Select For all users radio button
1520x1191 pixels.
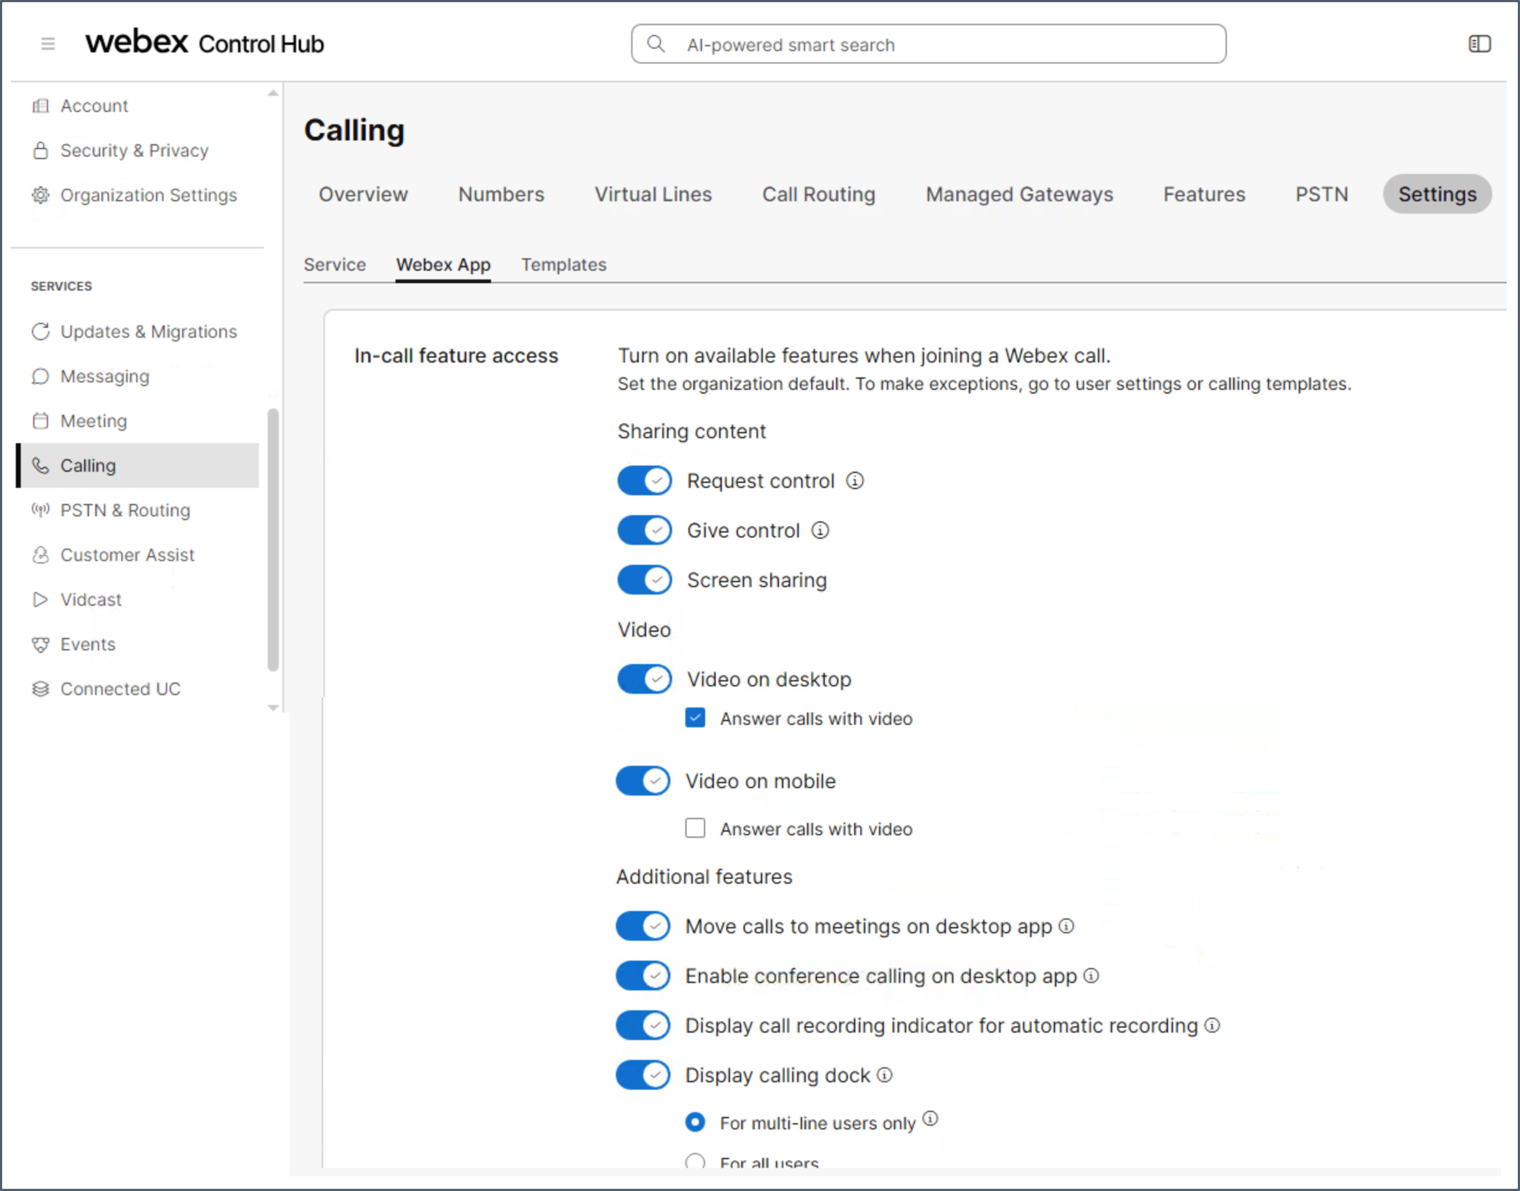point(695,1161)
